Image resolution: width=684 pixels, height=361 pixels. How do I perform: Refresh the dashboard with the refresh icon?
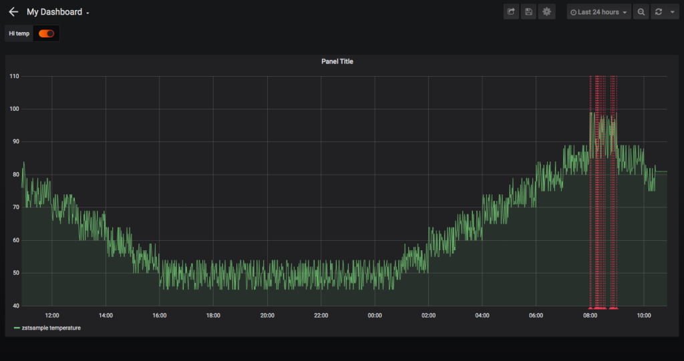[x=659, y=12]
